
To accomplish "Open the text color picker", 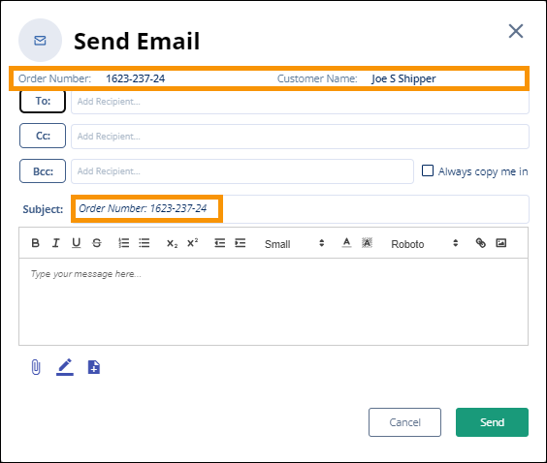I will click(x=346, y=243).
